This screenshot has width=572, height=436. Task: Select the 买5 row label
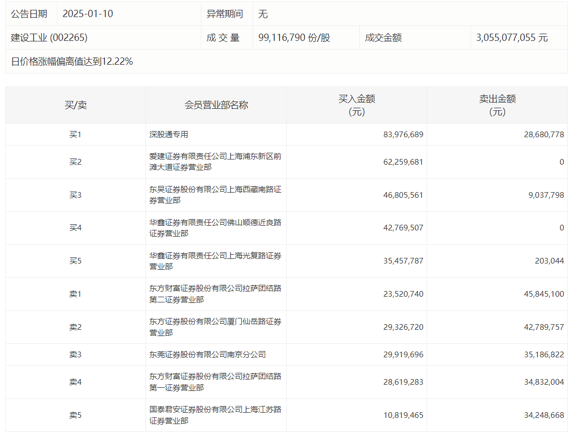[76, 261]
